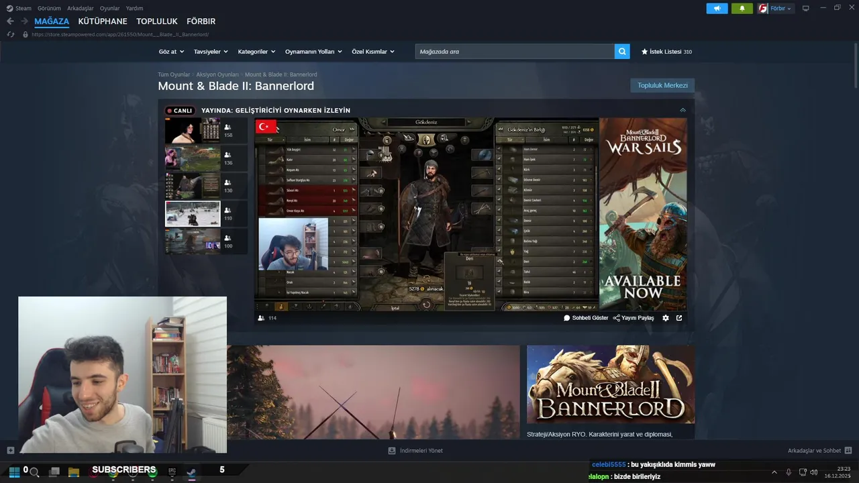Screen dimensions: 859x483
Task: Click the blue store search magnifier button
Action: (622, 52)
